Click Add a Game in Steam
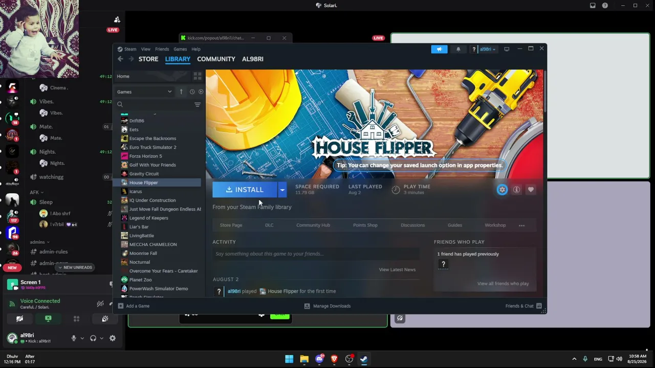 [x=134, y=306]
